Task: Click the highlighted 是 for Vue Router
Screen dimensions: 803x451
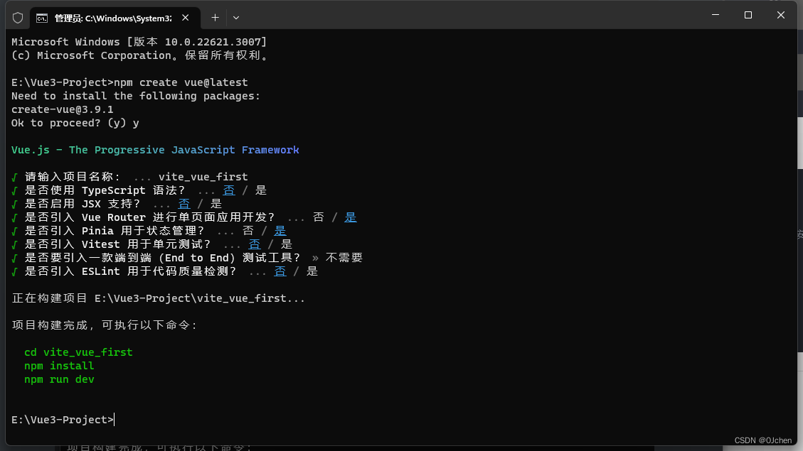Action: click(350, 217)
